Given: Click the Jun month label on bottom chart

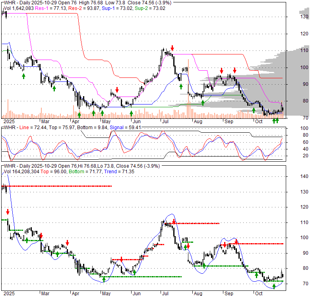Looking at the screenshot, I should [136, 294].
